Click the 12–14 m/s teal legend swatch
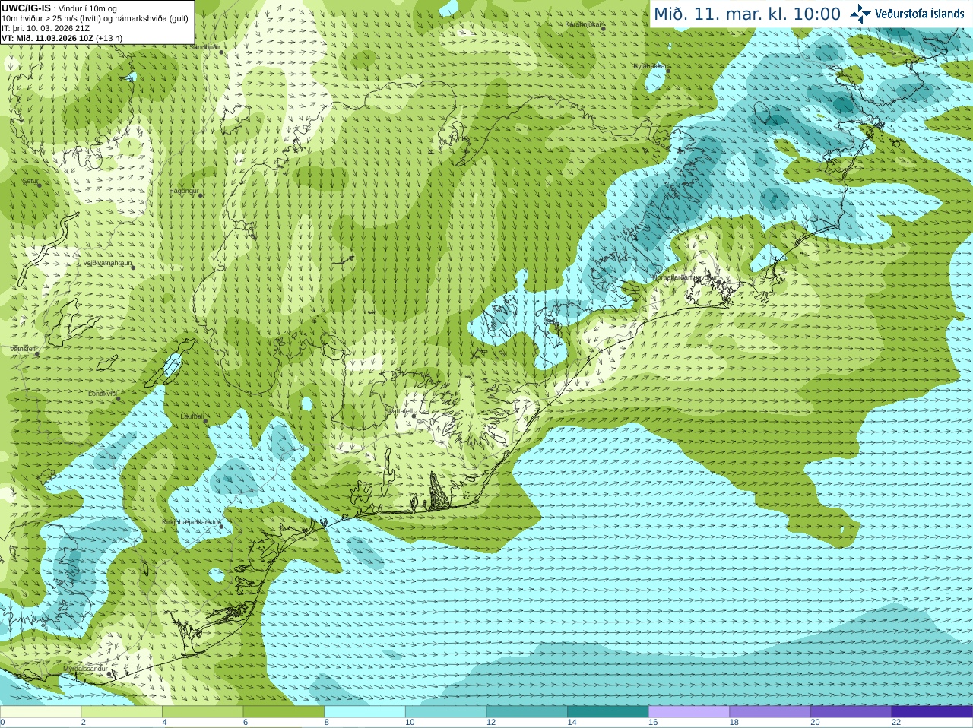Screen dimensions: 973x728 tap(527, 712)
